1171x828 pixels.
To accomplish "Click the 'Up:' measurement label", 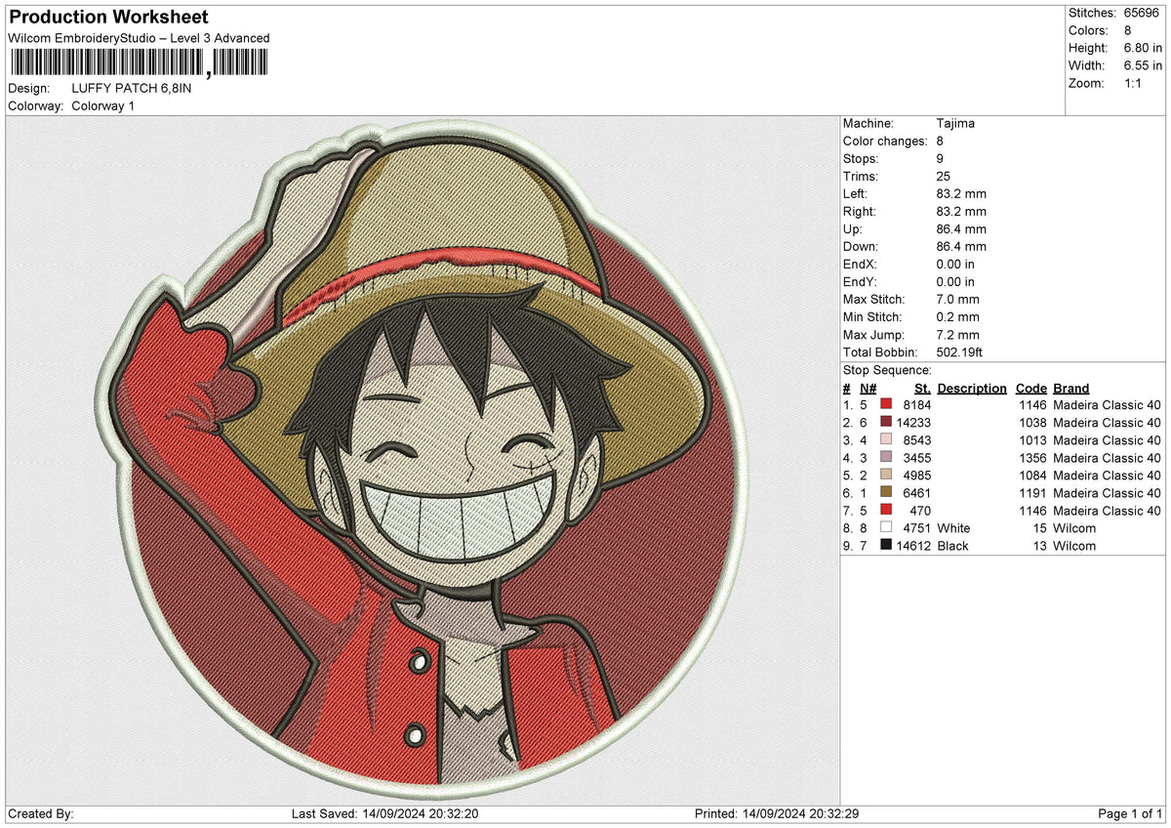I will [853, 228].
